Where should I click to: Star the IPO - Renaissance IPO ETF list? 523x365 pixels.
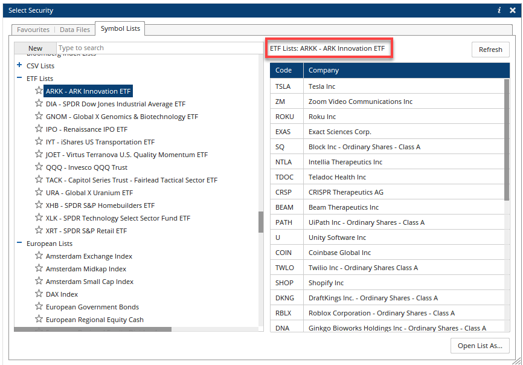39,129
